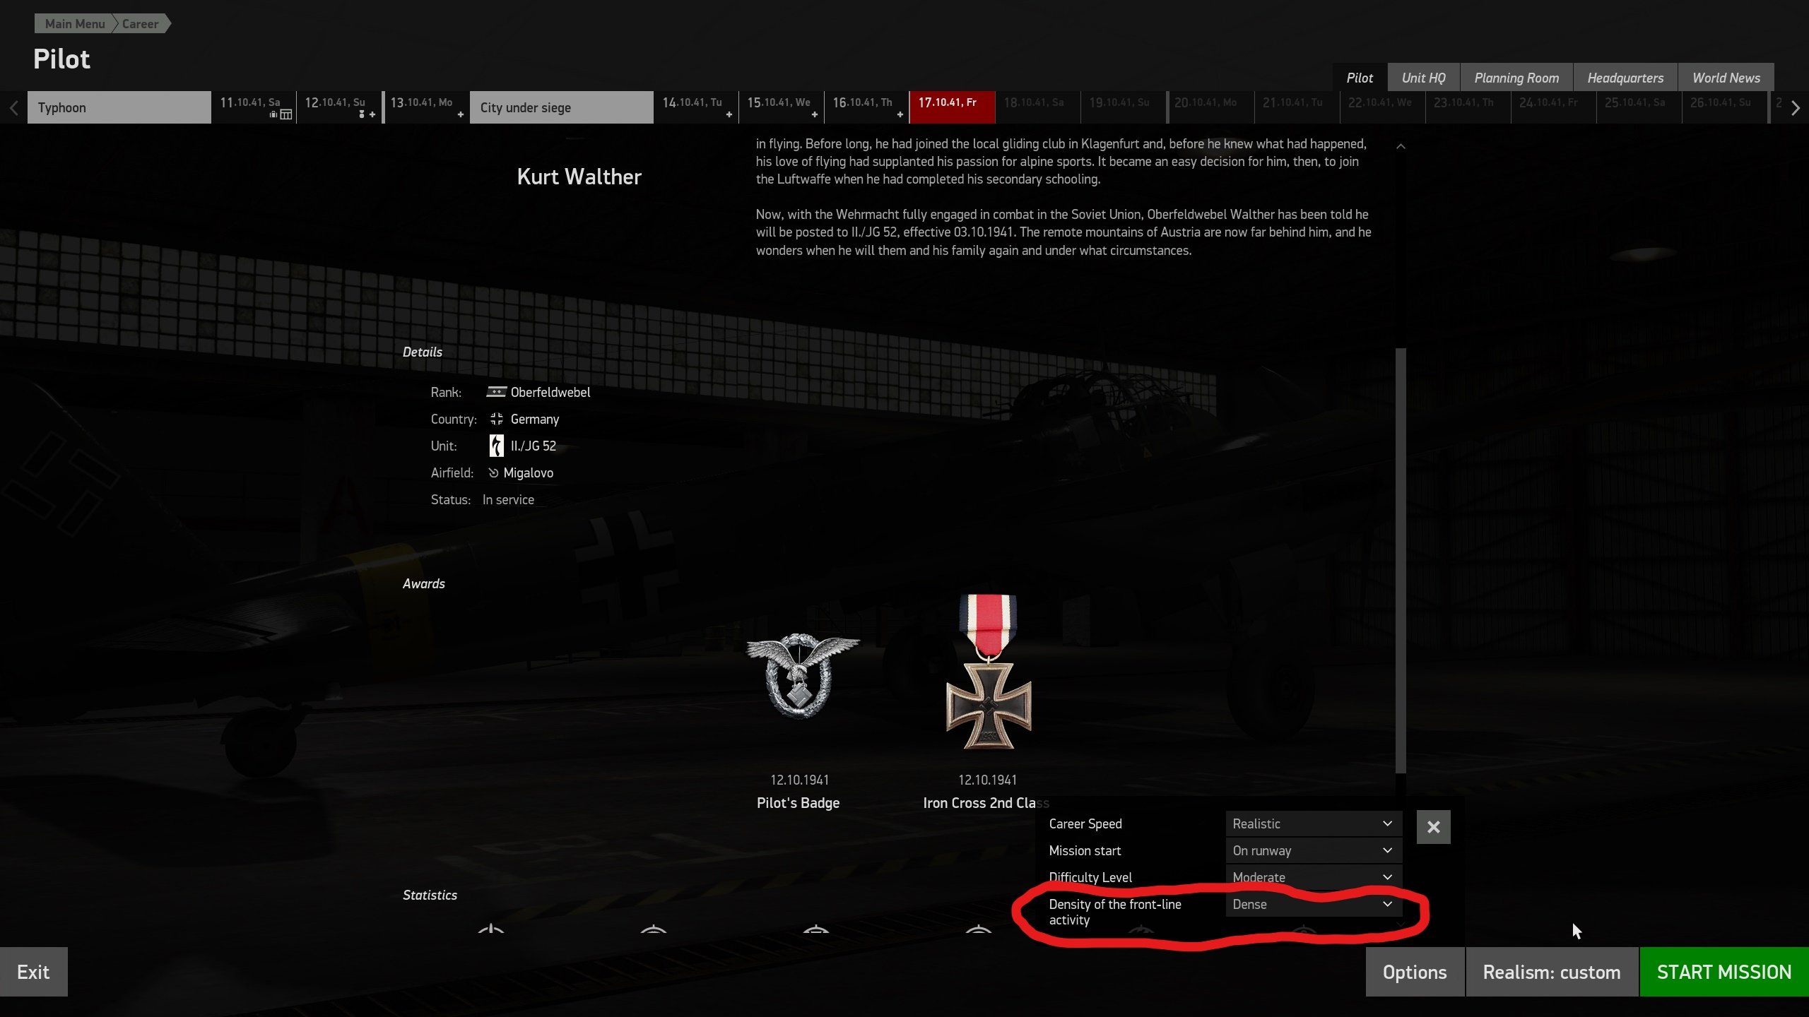Viewport: 1809px width, 1017px height.
Task: Open the Career Speed dropdown
Action: tap(1314, 823)
